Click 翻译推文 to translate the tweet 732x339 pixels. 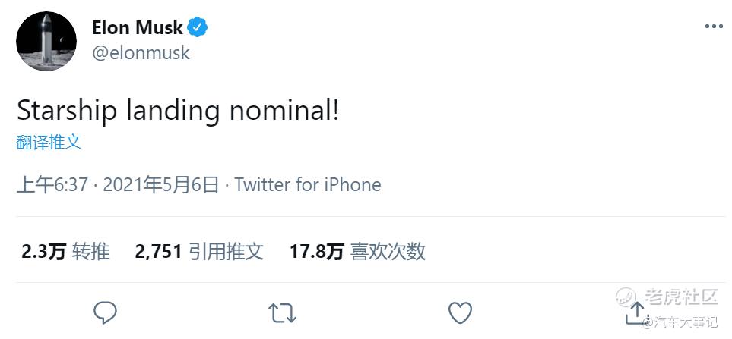49,142
